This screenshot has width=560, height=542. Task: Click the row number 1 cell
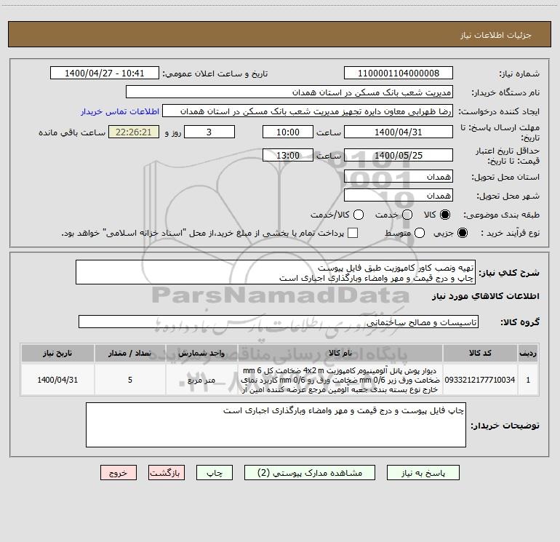[x=528, y=380]
